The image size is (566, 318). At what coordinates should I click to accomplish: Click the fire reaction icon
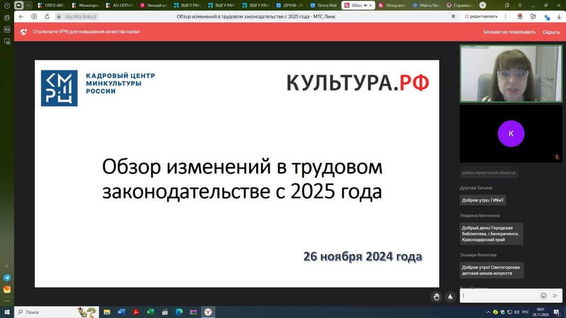pos(450,297)
